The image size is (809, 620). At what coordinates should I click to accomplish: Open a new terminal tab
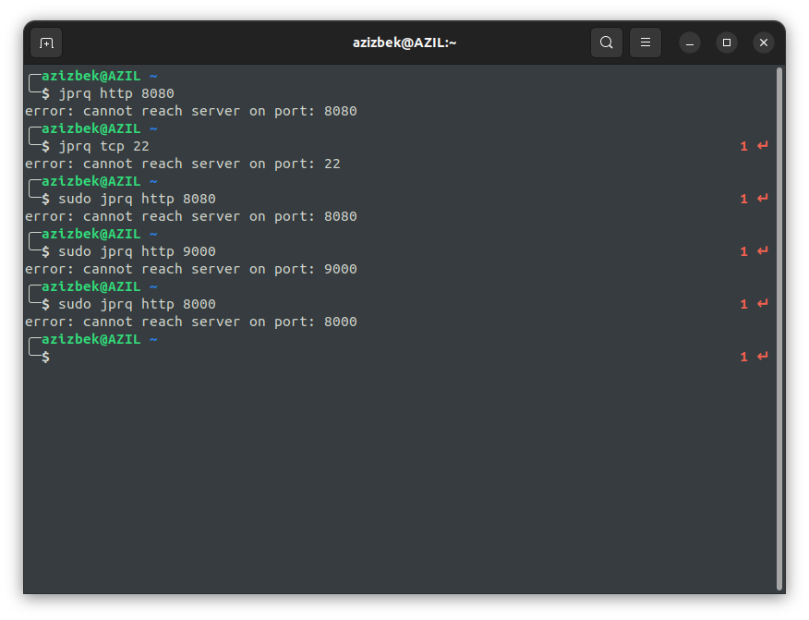coord(46,42)
